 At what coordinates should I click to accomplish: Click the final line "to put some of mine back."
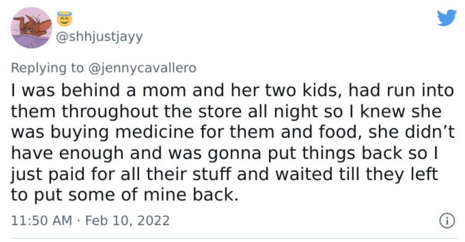(x=125, y=195)
